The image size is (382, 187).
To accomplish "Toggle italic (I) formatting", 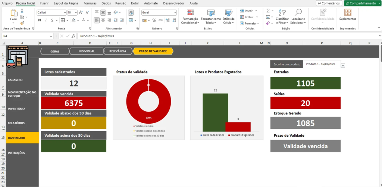I will (45, 20).
